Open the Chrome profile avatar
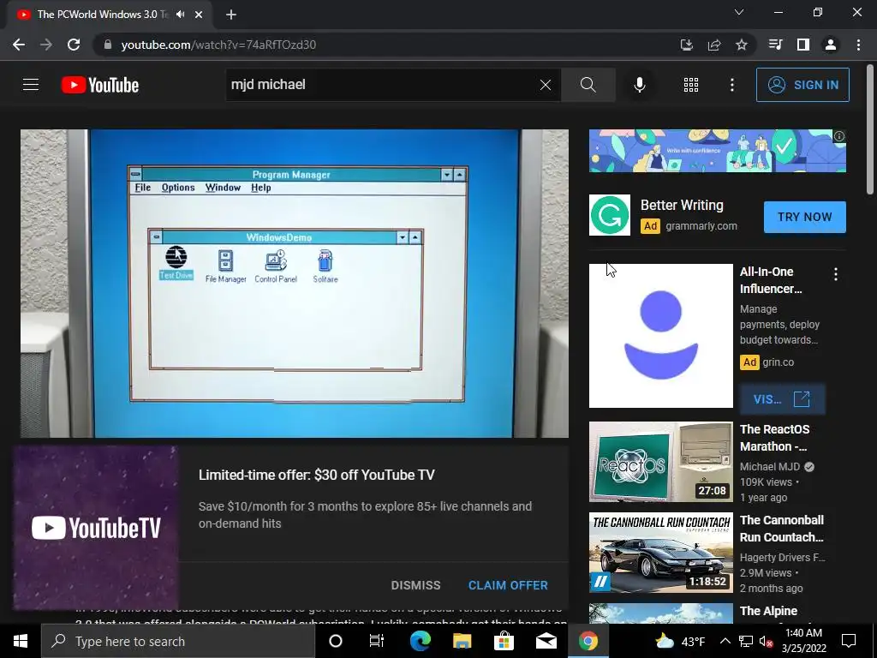This screenshot has height=658, width=877. click(x=831, y=45)
